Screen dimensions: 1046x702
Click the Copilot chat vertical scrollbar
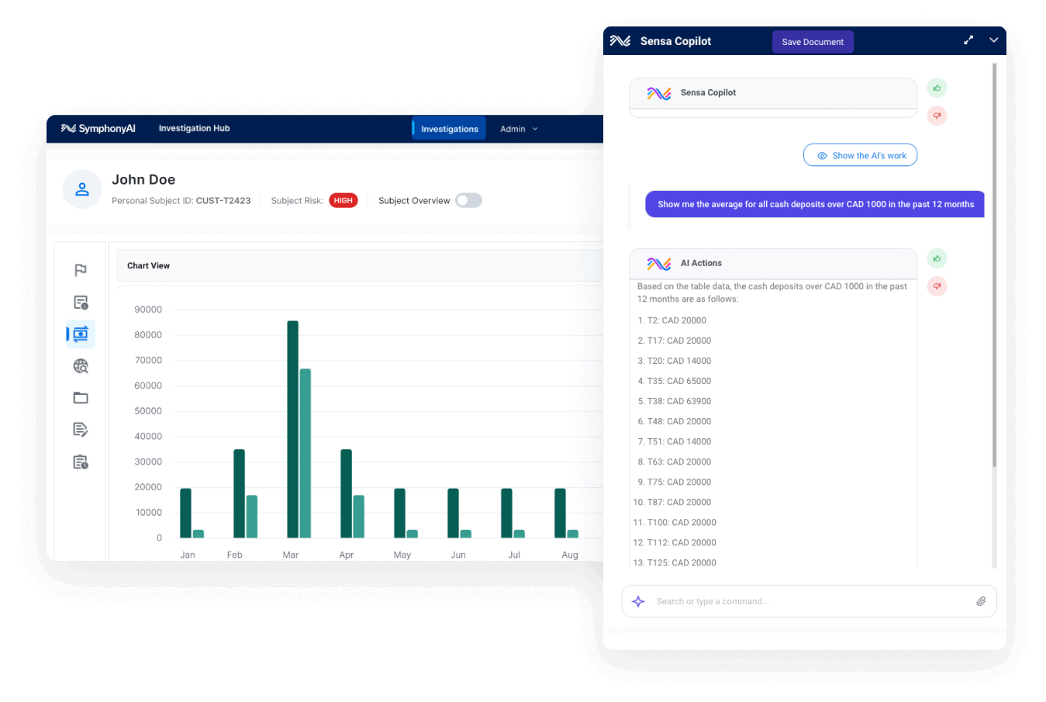pos(994,264)
